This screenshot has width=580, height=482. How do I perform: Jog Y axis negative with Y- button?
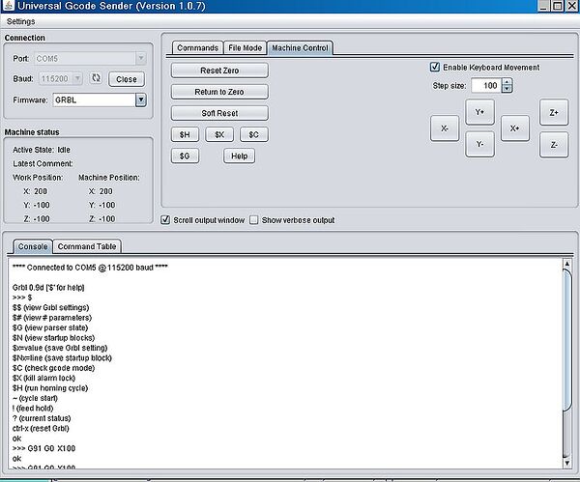click(479, 144)
